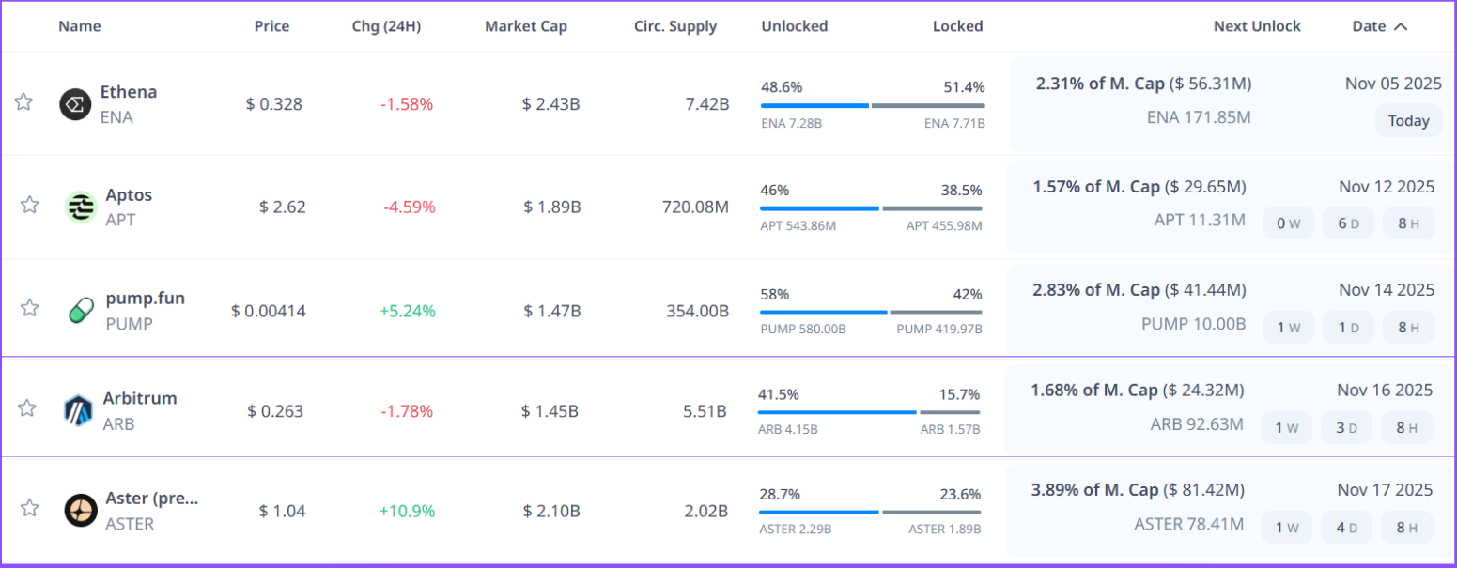The image size is (1457, 568).
Task: Open the Ethena token logo
Action: click(x=75, y=104)
